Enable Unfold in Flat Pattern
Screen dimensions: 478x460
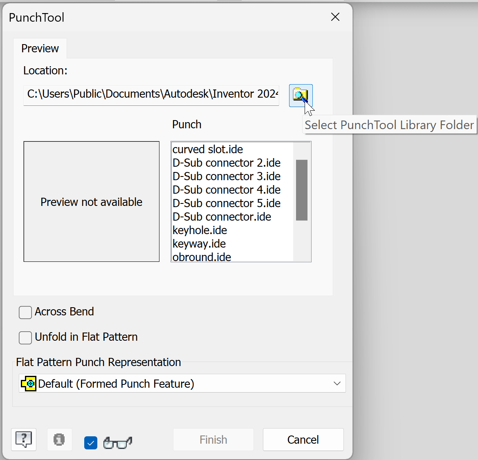coord(25,337)
